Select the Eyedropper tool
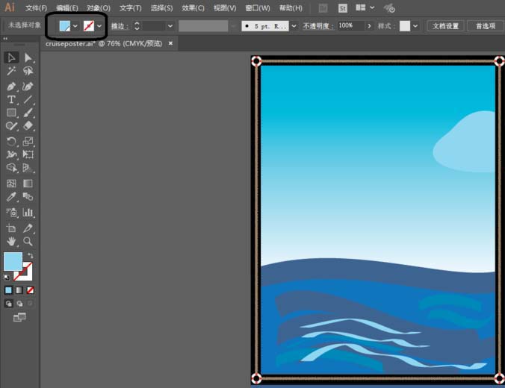Image resolution: width=505 pixels, height=388 pixels. (11, 198)
